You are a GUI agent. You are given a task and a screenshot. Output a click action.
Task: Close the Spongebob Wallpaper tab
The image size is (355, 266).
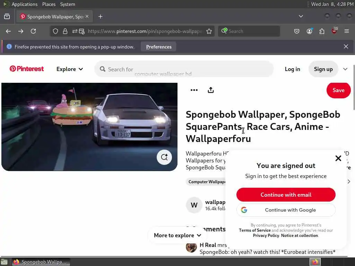click(87, 16)
